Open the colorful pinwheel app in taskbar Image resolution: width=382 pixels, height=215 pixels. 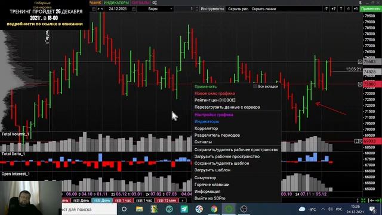(199, 209)
